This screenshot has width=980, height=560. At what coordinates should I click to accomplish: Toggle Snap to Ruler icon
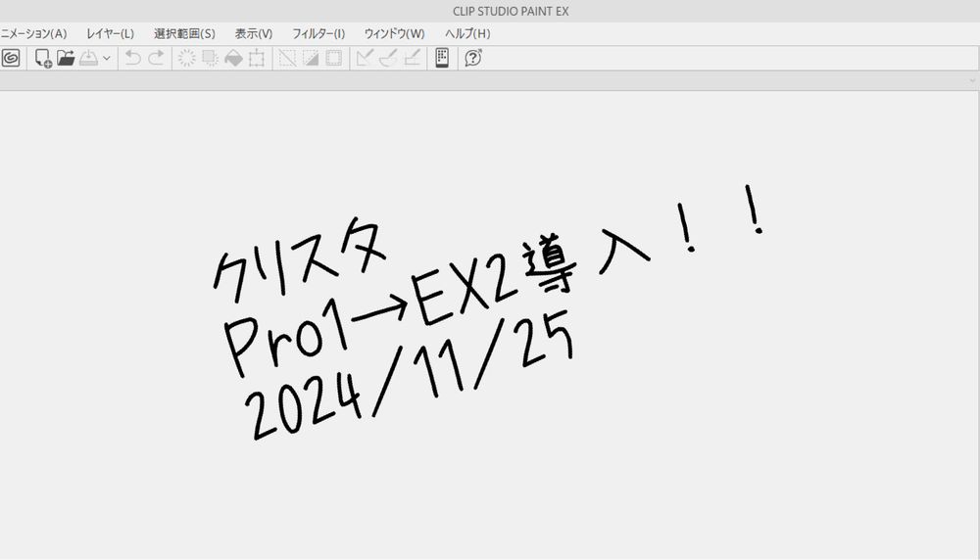click(x=365, y=58)
